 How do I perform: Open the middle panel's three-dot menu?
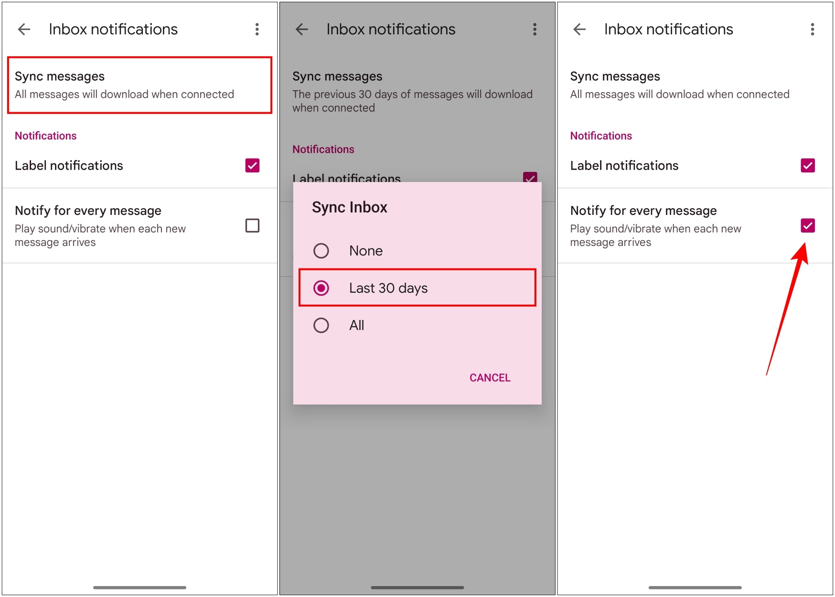pyautogui.click(x=535, y=30)
